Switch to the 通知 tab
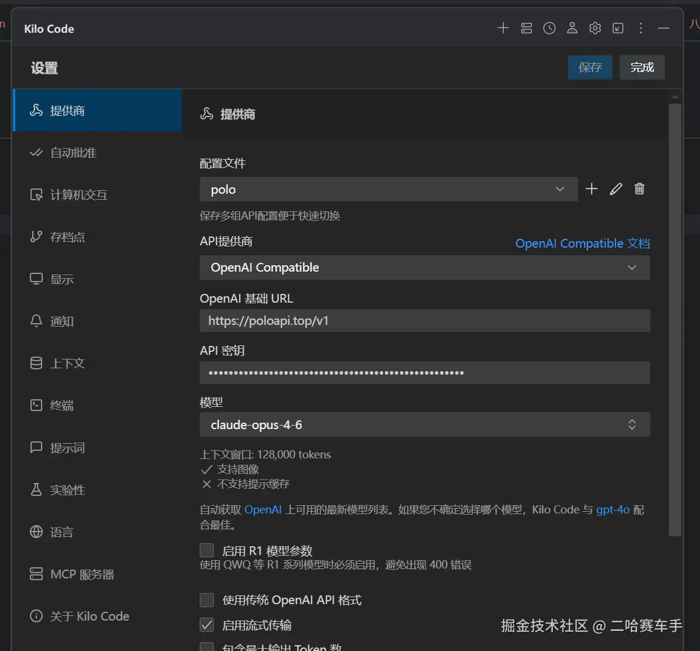This screenshot has height=651, width=700. coord(97,321)
